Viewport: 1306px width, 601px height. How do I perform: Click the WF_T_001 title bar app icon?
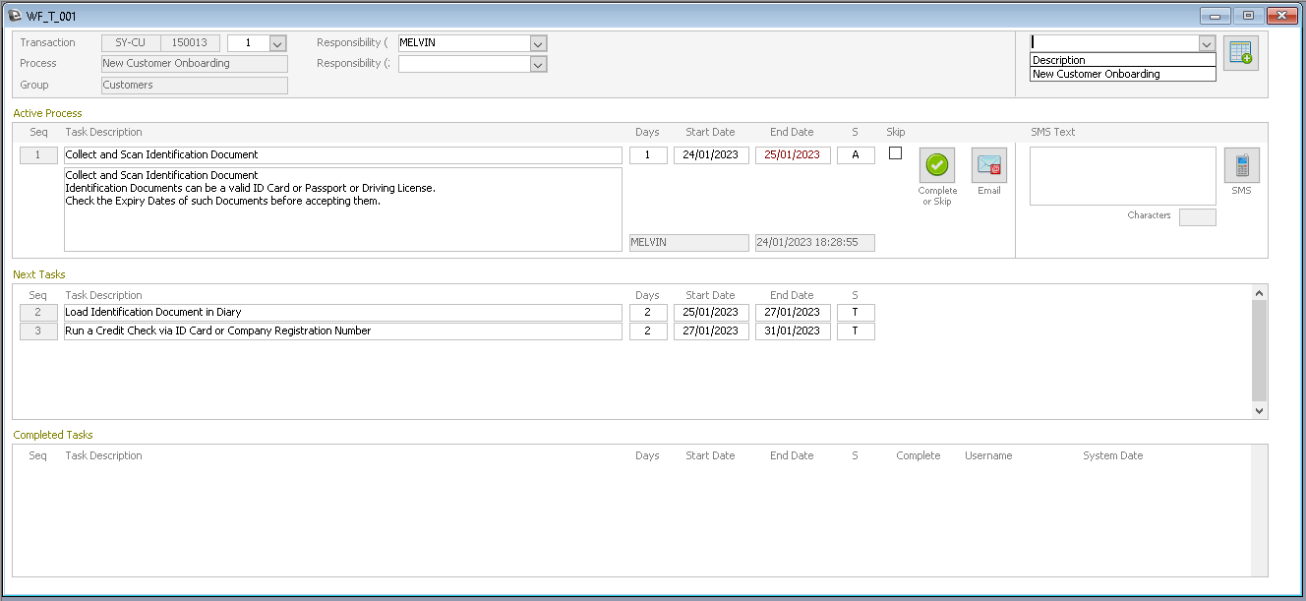click(15, 16)
